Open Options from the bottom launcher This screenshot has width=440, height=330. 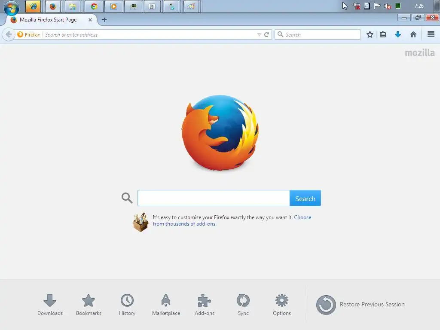(282, 305)
